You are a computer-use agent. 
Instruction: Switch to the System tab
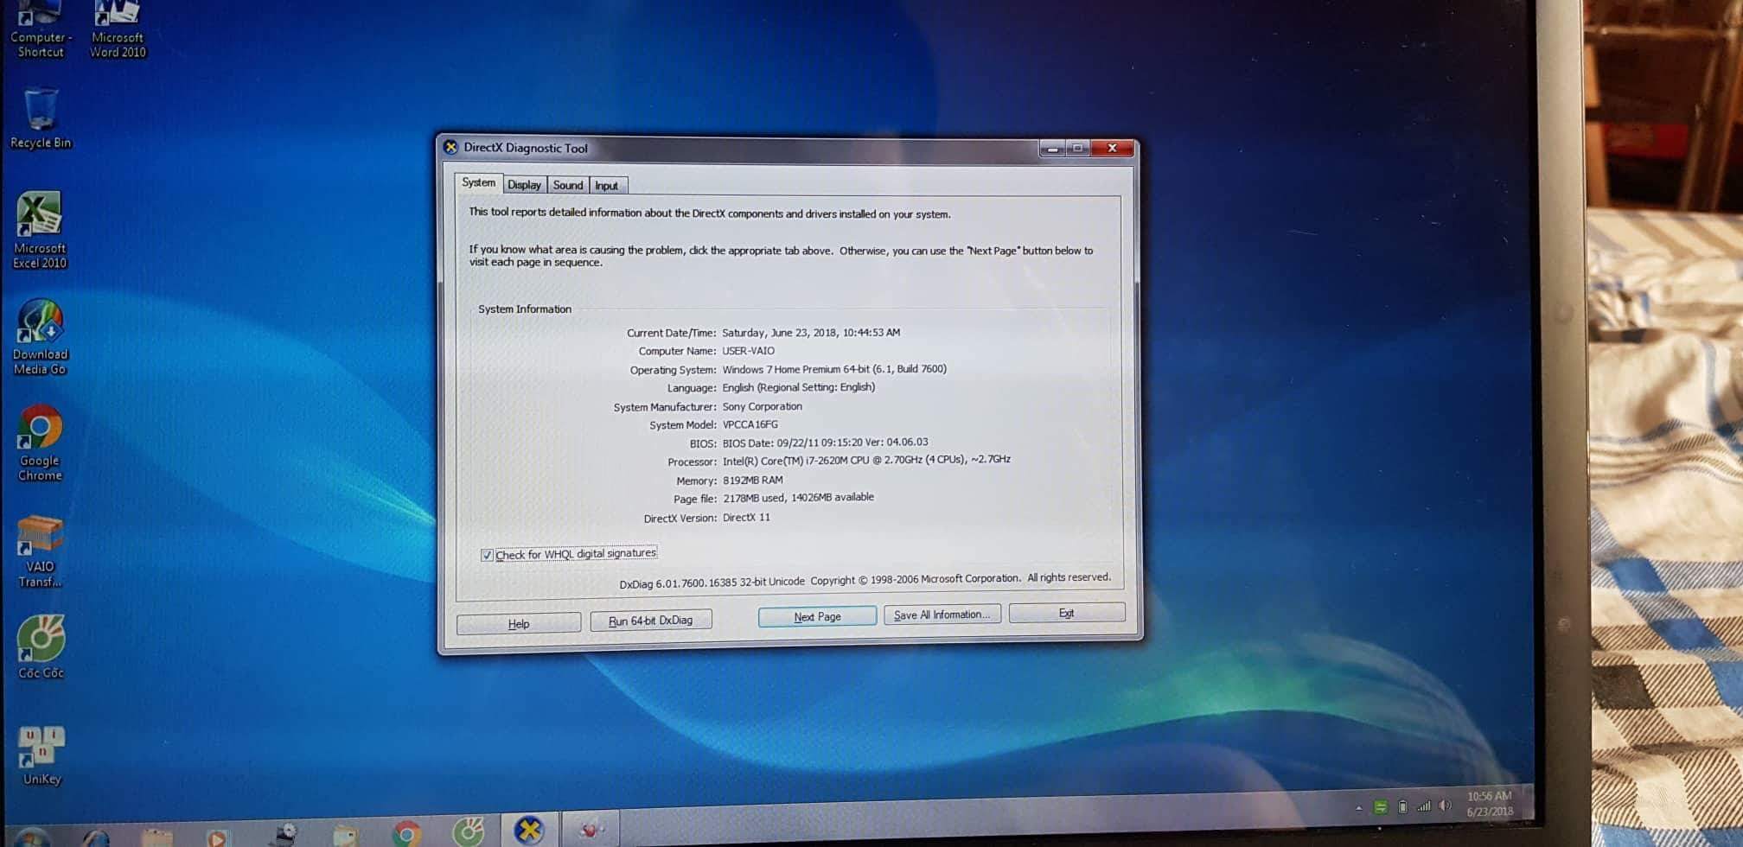pyautogui.click(x=478, y=182)
